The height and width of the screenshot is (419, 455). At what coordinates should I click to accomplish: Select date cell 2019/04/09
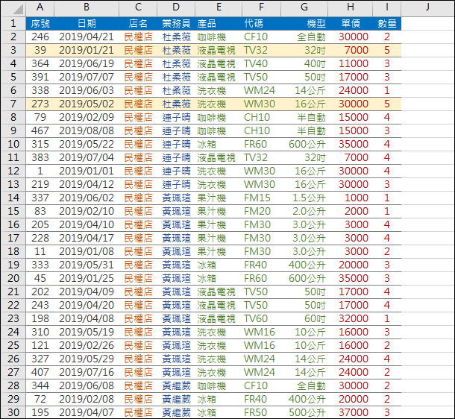pos(87,292)
